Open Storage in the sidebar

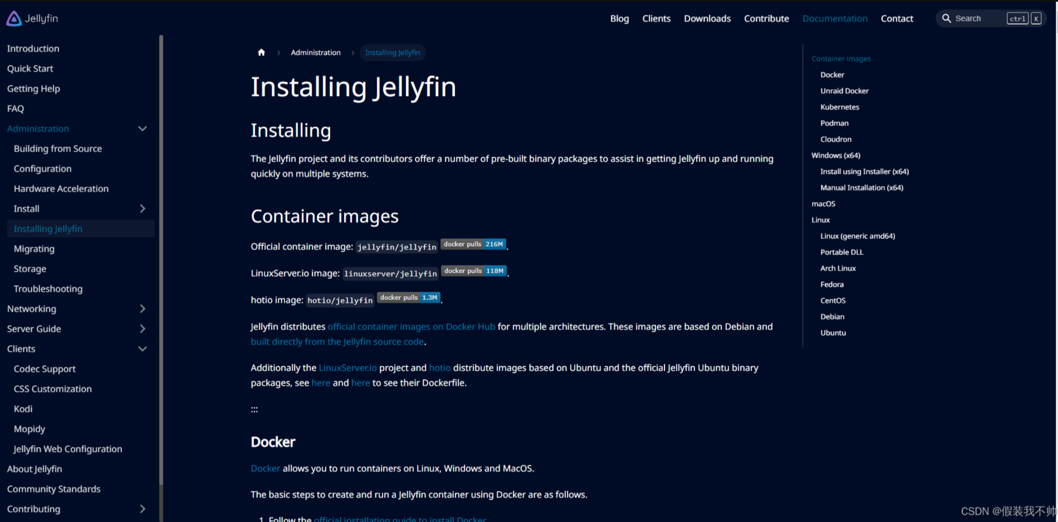30,268
